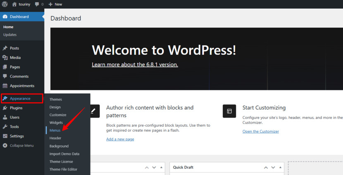This screenshot has height=175, width=343.
Task: Click the Tools wrench icon
Action: click(x=5, y=126)
